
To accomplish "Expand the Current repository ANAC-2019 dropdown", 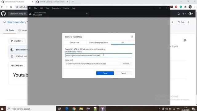I will 58,14.
